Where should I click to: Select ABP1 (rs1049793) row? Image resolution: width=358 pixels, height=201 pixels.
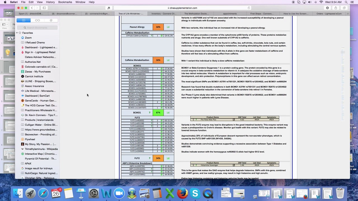(x=147, y=166)
